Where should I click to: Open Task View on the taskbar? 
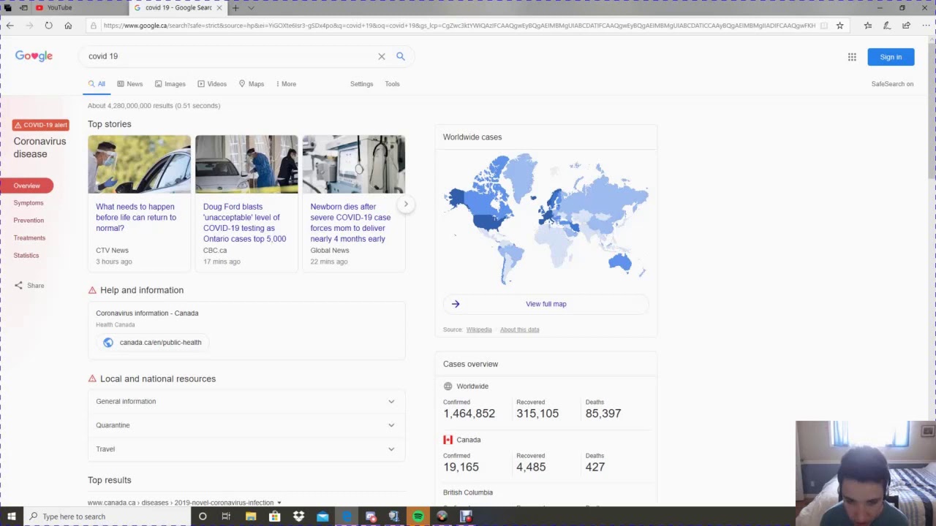tap(226, 517)
